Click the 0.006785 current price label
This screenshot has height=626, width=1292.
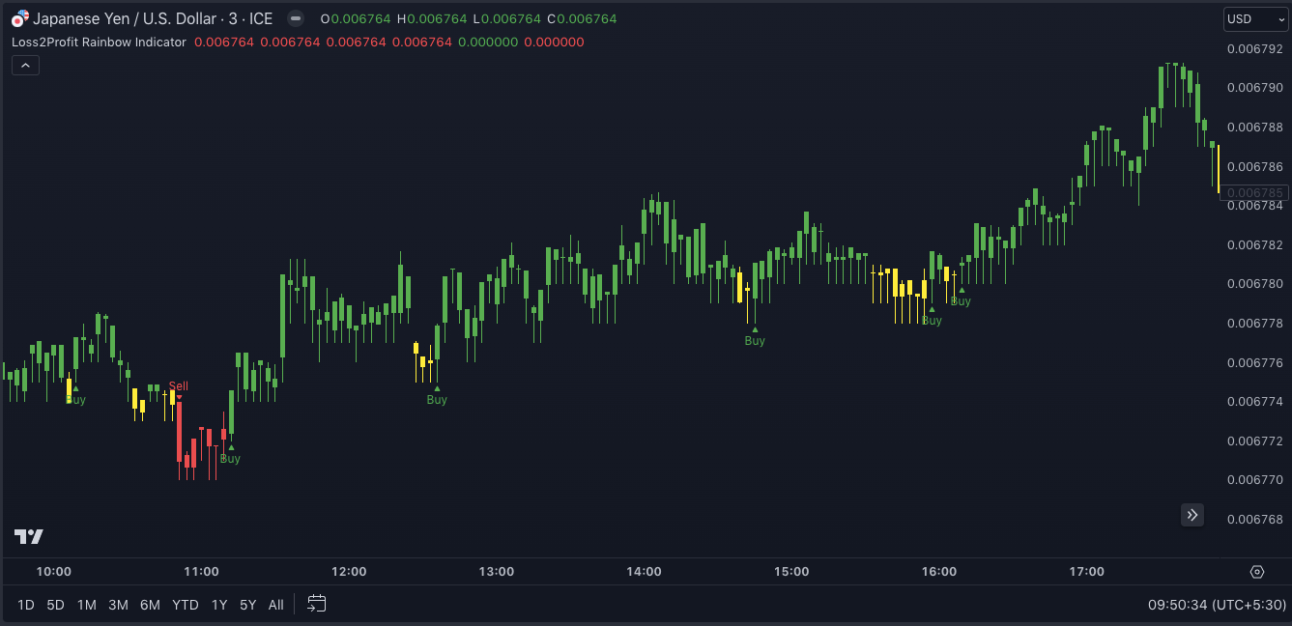tap(1254, 192)
